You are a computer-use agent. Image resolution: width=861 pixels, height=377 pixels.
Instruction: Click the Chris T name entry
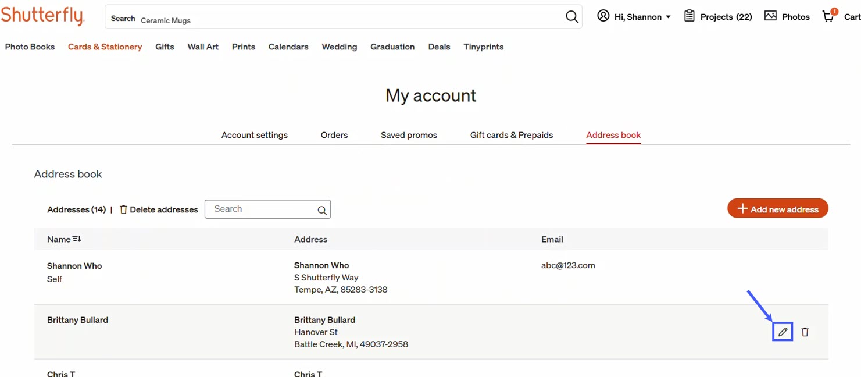tap(61, 374)
